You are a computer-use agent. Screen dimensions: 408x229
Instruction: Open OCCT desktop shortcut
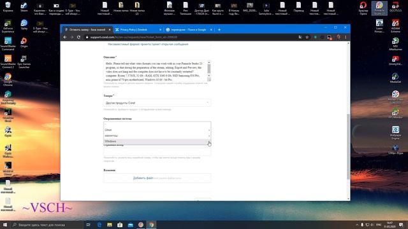pos(395,7)
